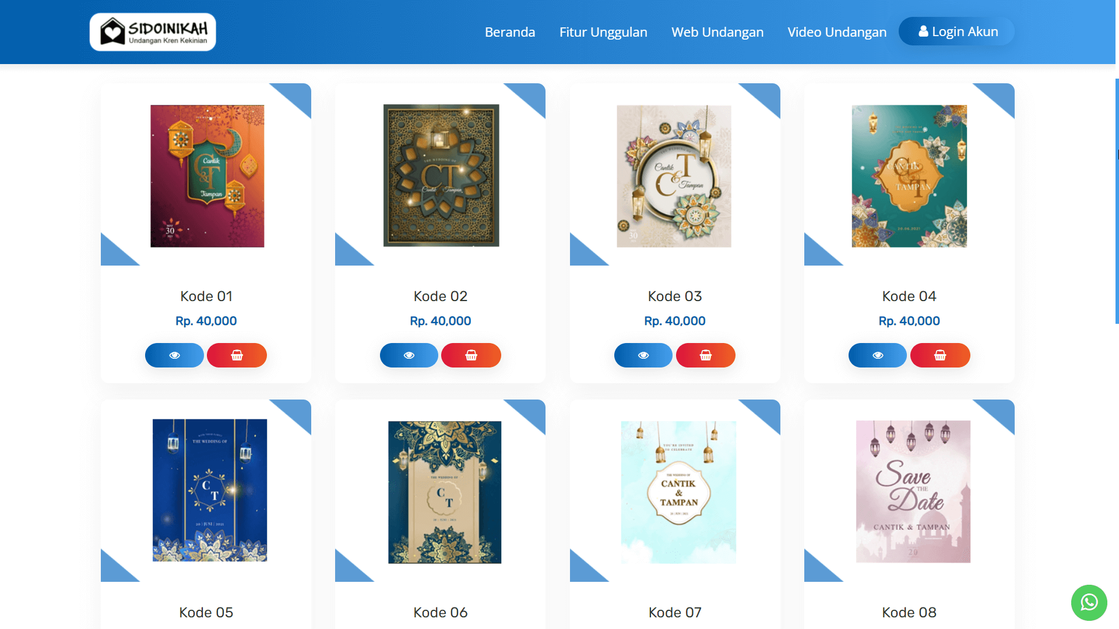Open WhatsApp chat floating button

pyautogui.click(x=1089, y=602)
